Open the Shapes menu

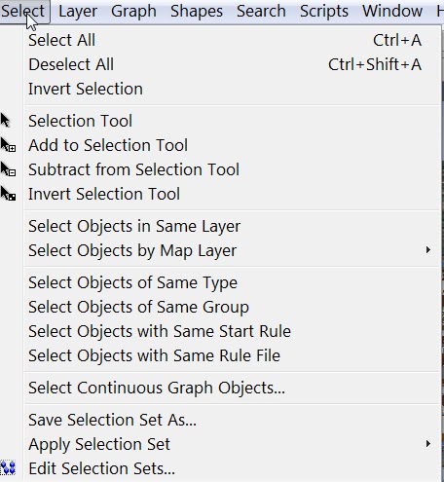click(x=197, y=12)
